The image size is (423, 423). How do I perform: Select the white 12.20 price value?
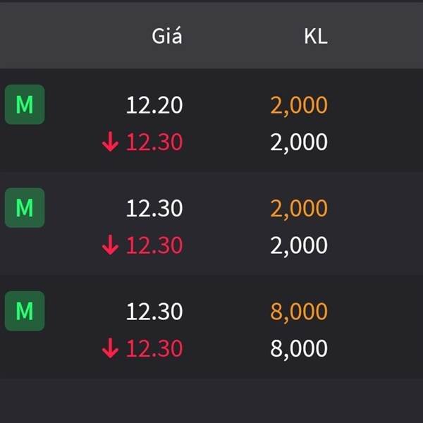tap(154, 106)
